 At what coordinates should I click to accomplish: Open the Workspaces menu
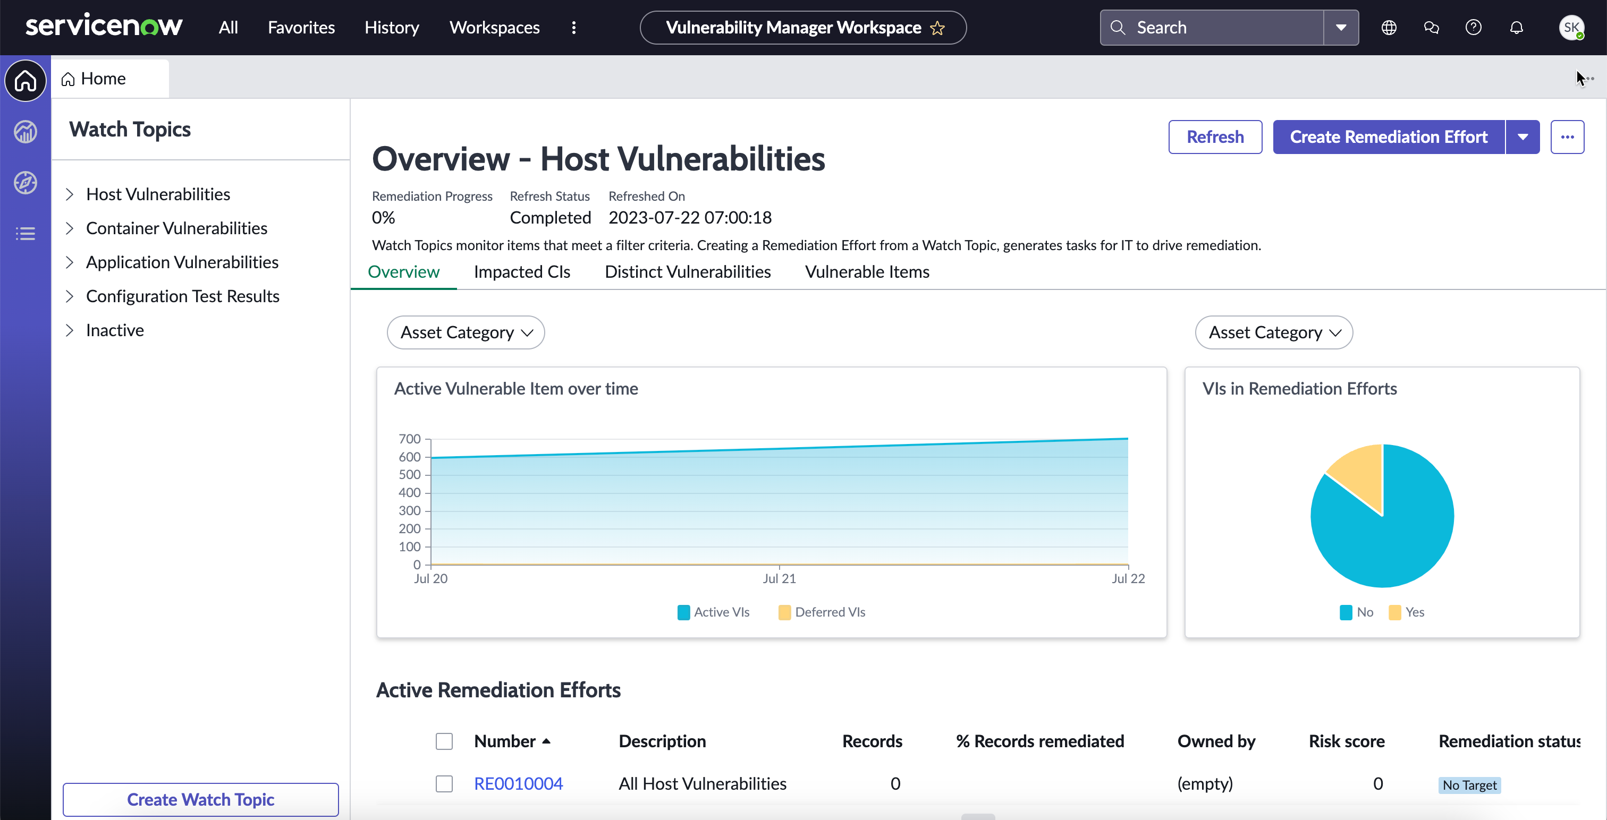click(x=494, y=28)
